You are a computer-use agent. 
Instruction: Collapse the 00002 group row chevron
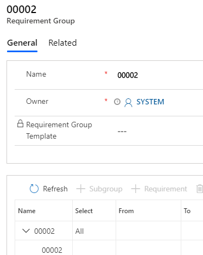pos(26,231)
